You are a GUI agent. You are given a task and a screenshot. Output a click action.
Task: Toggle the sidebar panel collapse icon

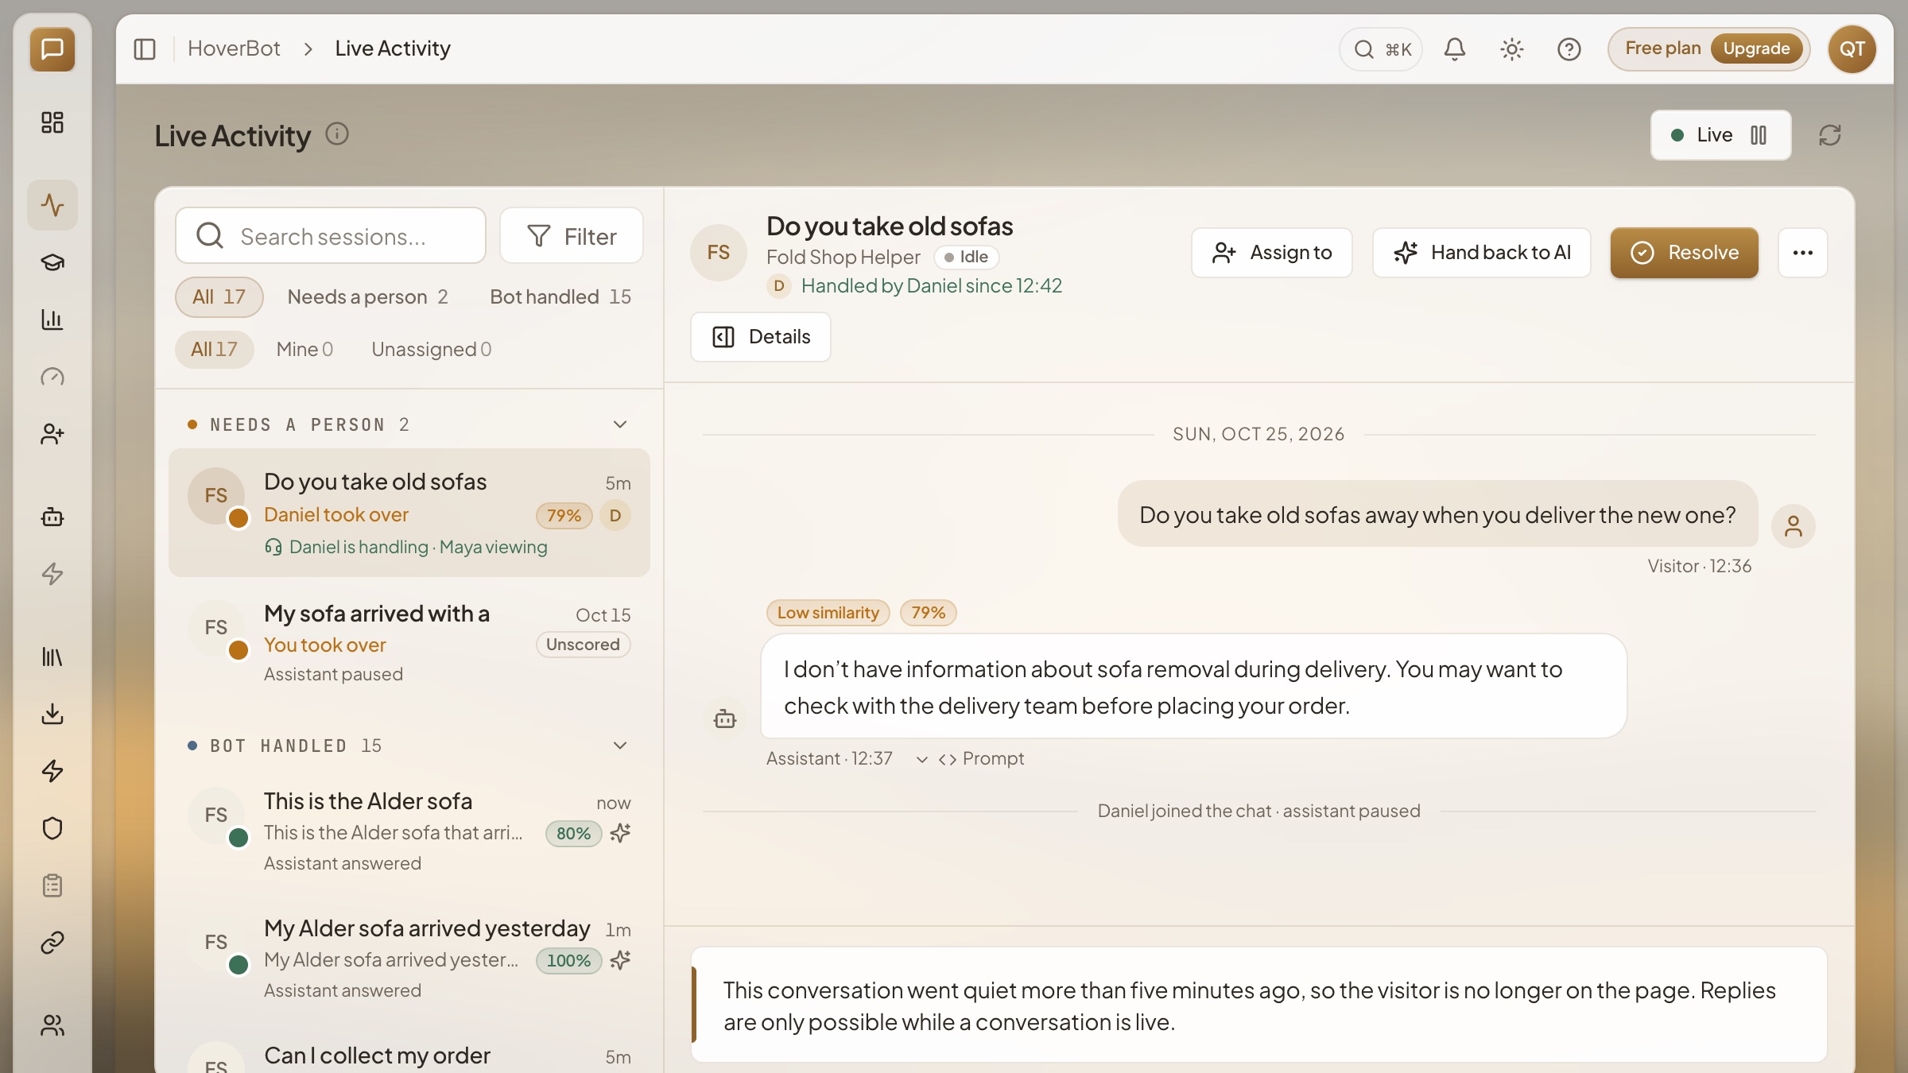tap(145, 49)
